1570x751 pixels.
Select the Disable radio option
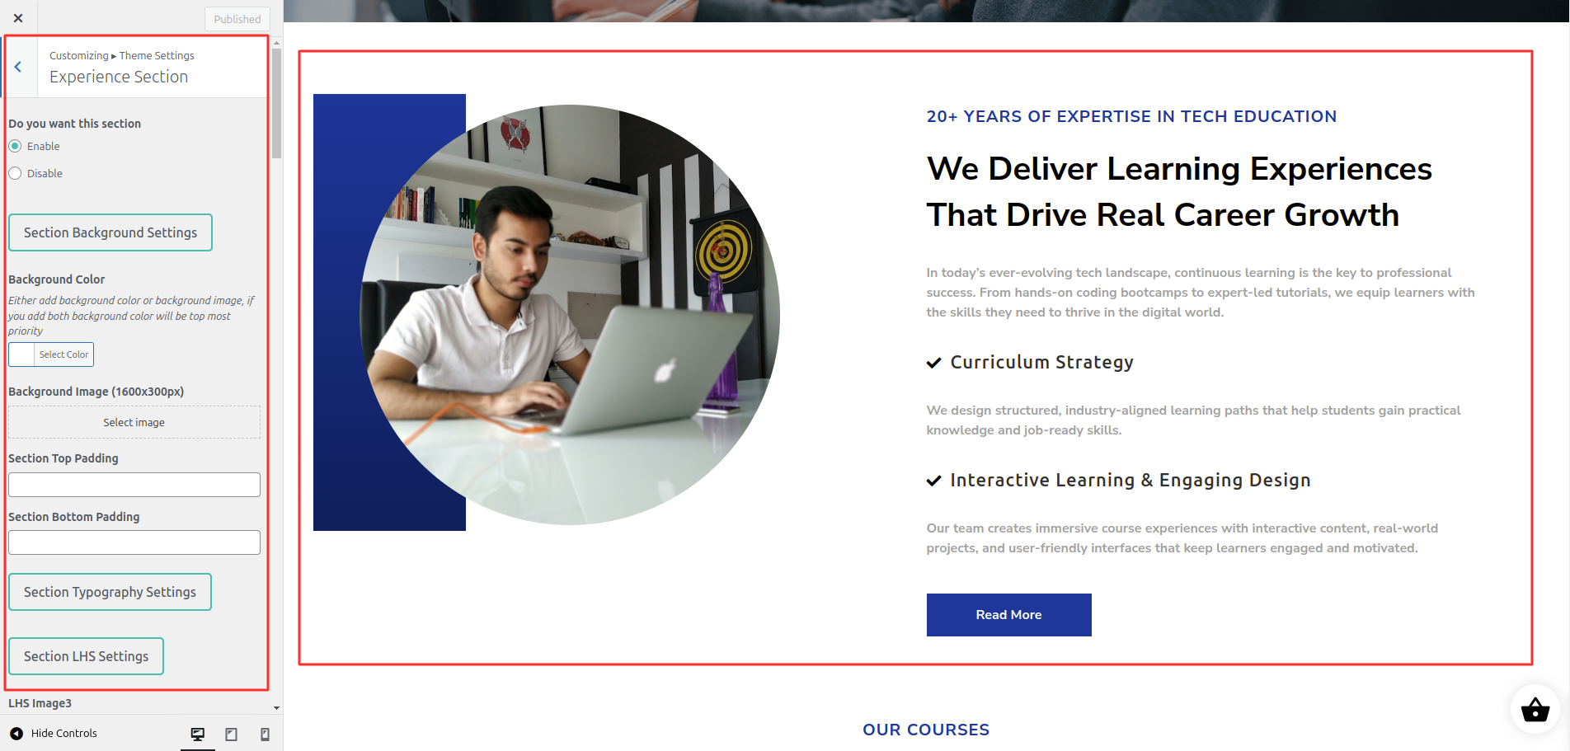[x=15, y=173]
